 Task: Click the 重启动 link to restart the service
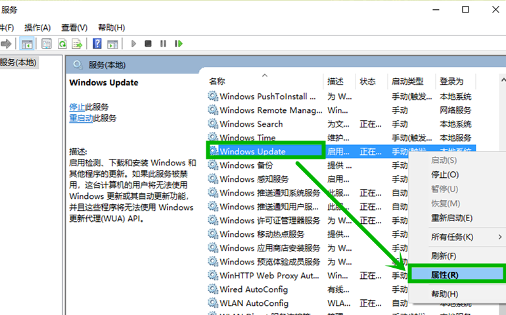tap(81, 118)
